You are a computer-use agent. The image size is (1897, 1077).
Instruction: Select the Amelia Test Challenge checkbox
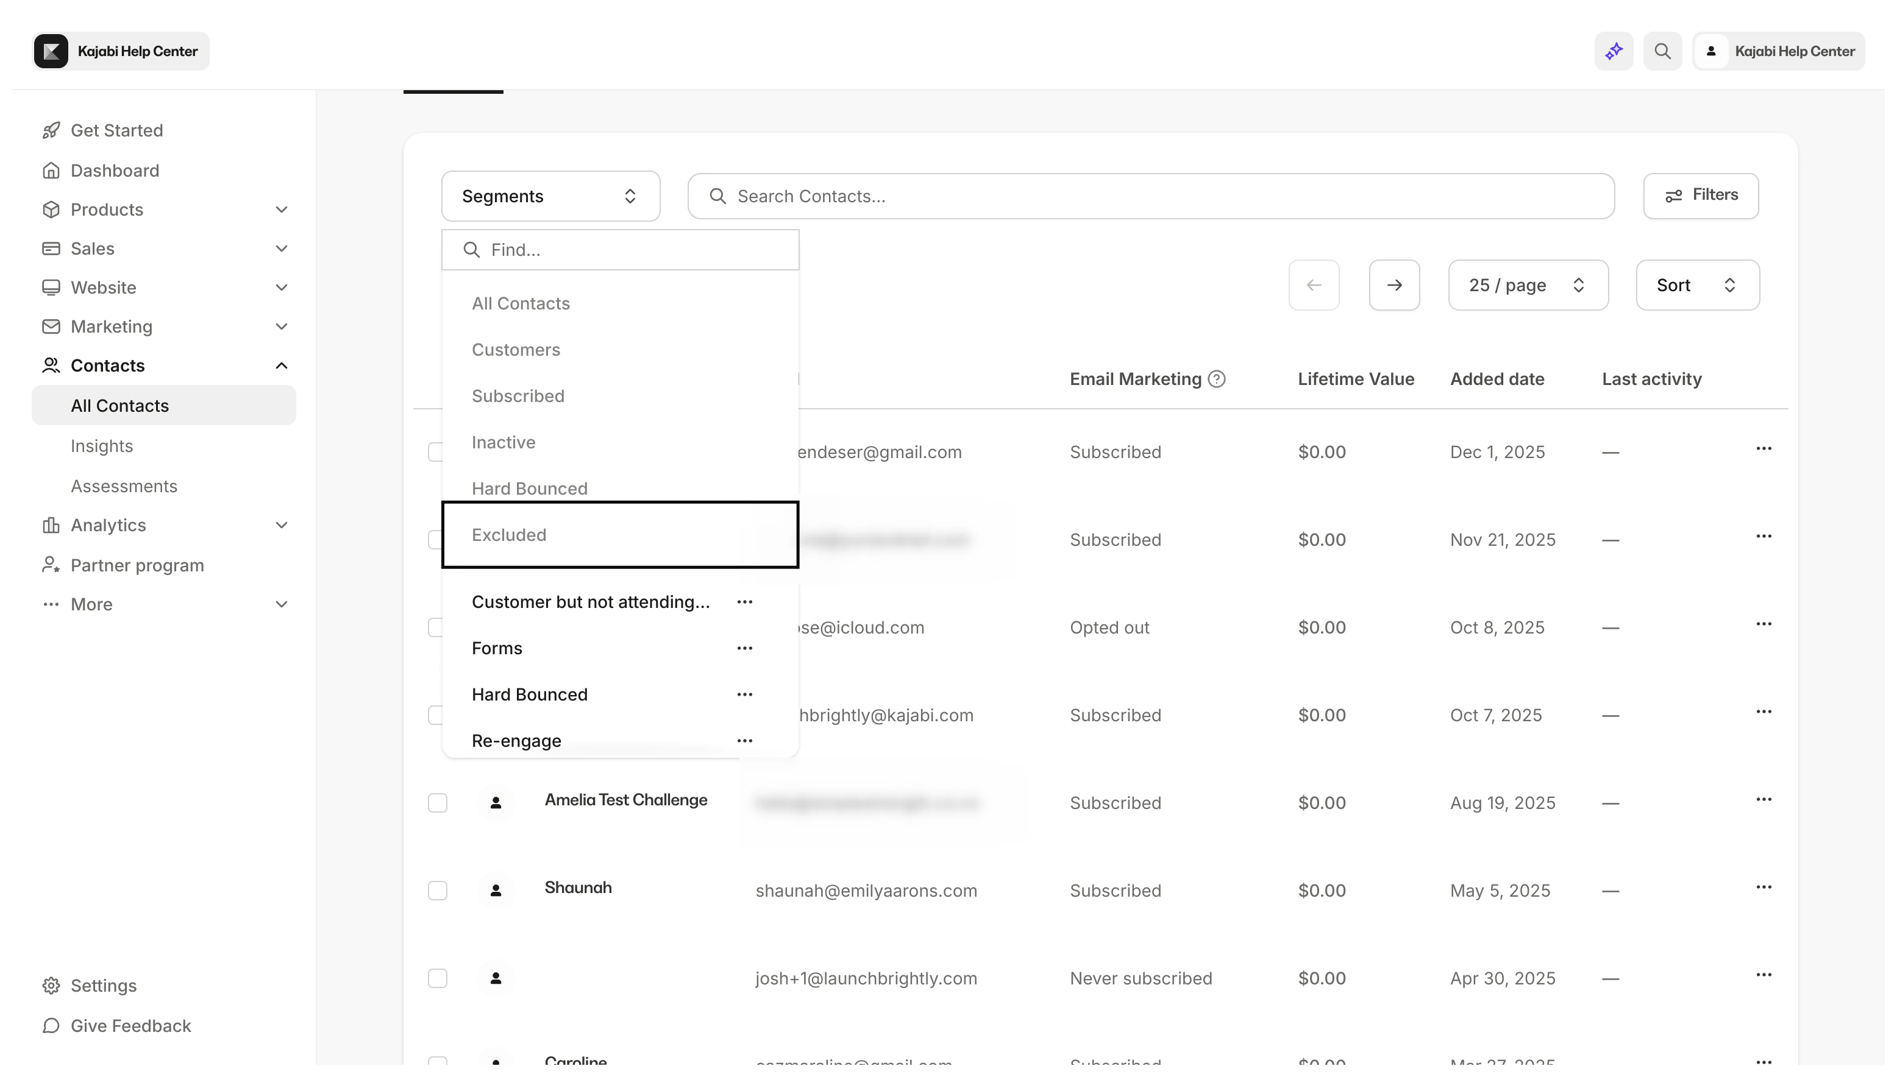coord(438,803)
